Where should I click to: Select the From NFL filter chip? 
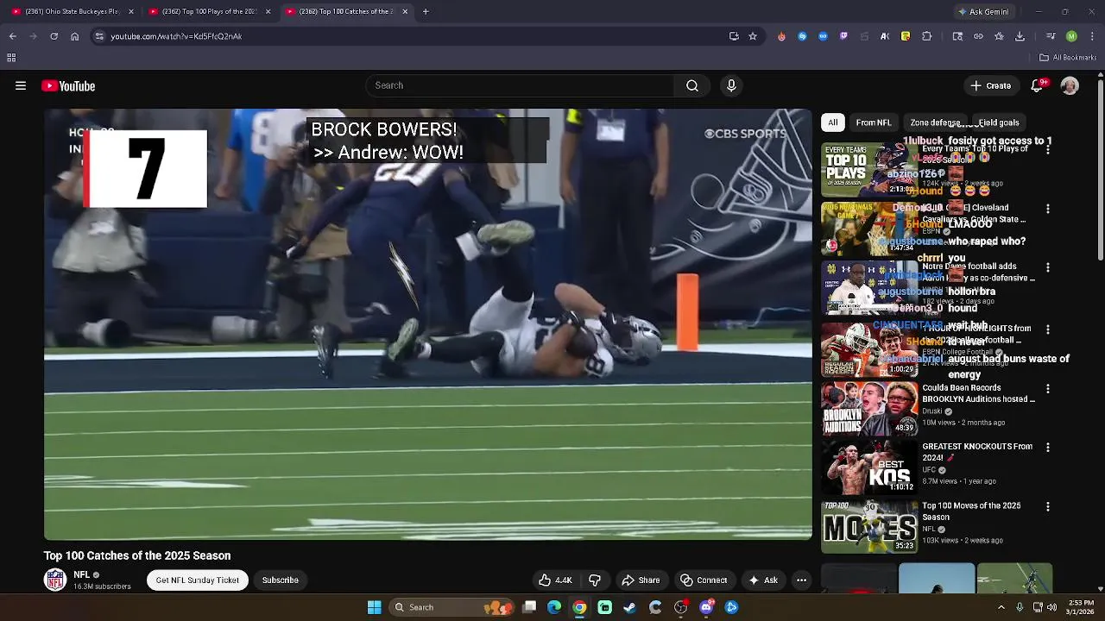pos(874,122)
